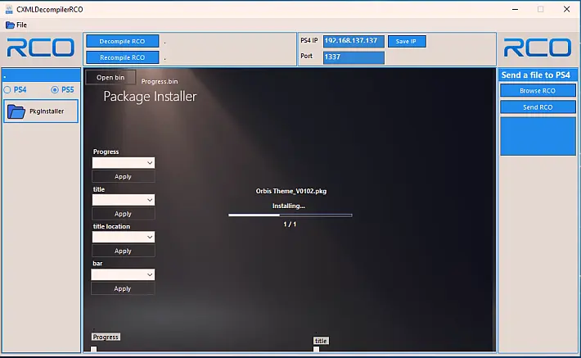Viewport: 581px width, 358px height.
Task: Click Send RCO button
Action: (538, 107)
